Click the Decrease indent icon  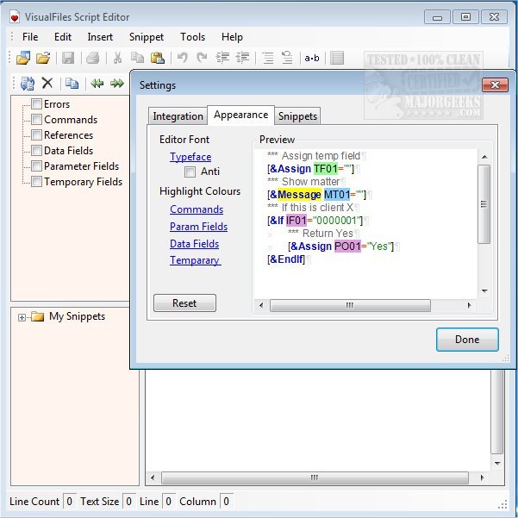click(242, 58)
